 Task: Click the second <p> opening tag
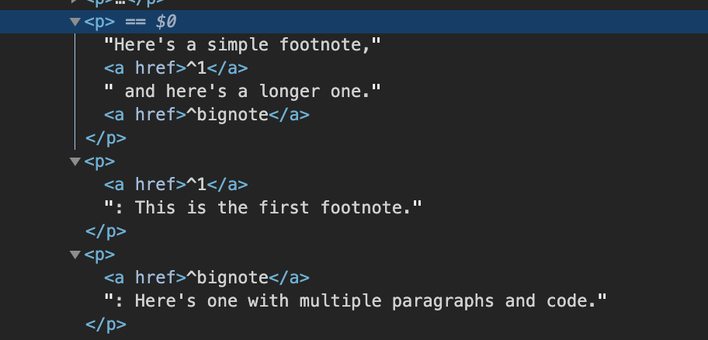point(100,161)
